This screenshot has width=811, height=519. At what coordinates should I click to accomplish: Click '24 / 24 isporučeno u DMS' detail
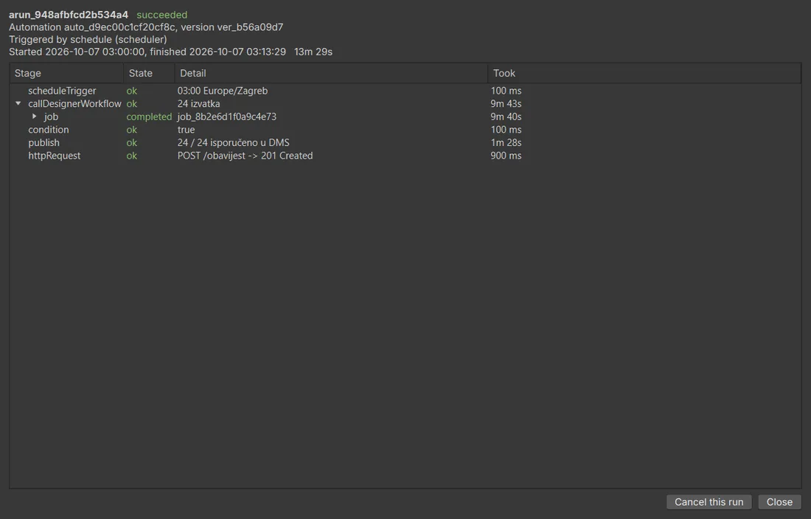pyautogui.click(x=233, y=142)
